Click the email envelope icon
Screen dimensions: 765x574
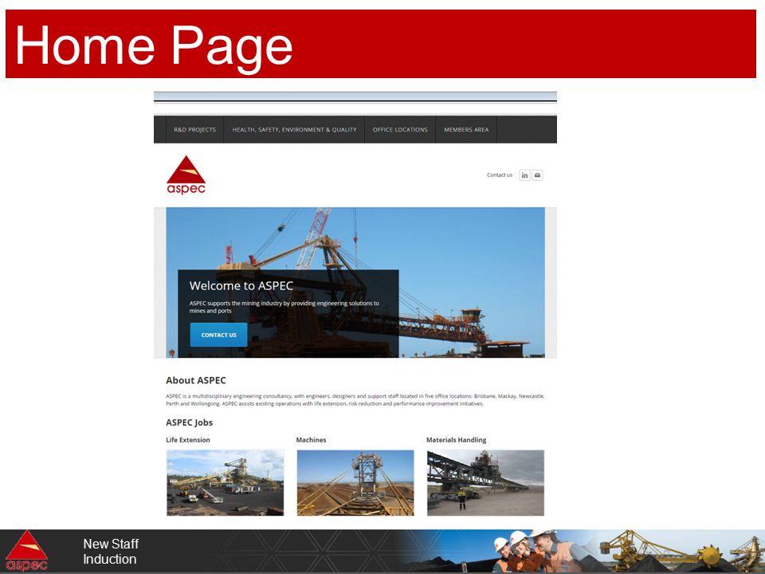coord(537,175)
